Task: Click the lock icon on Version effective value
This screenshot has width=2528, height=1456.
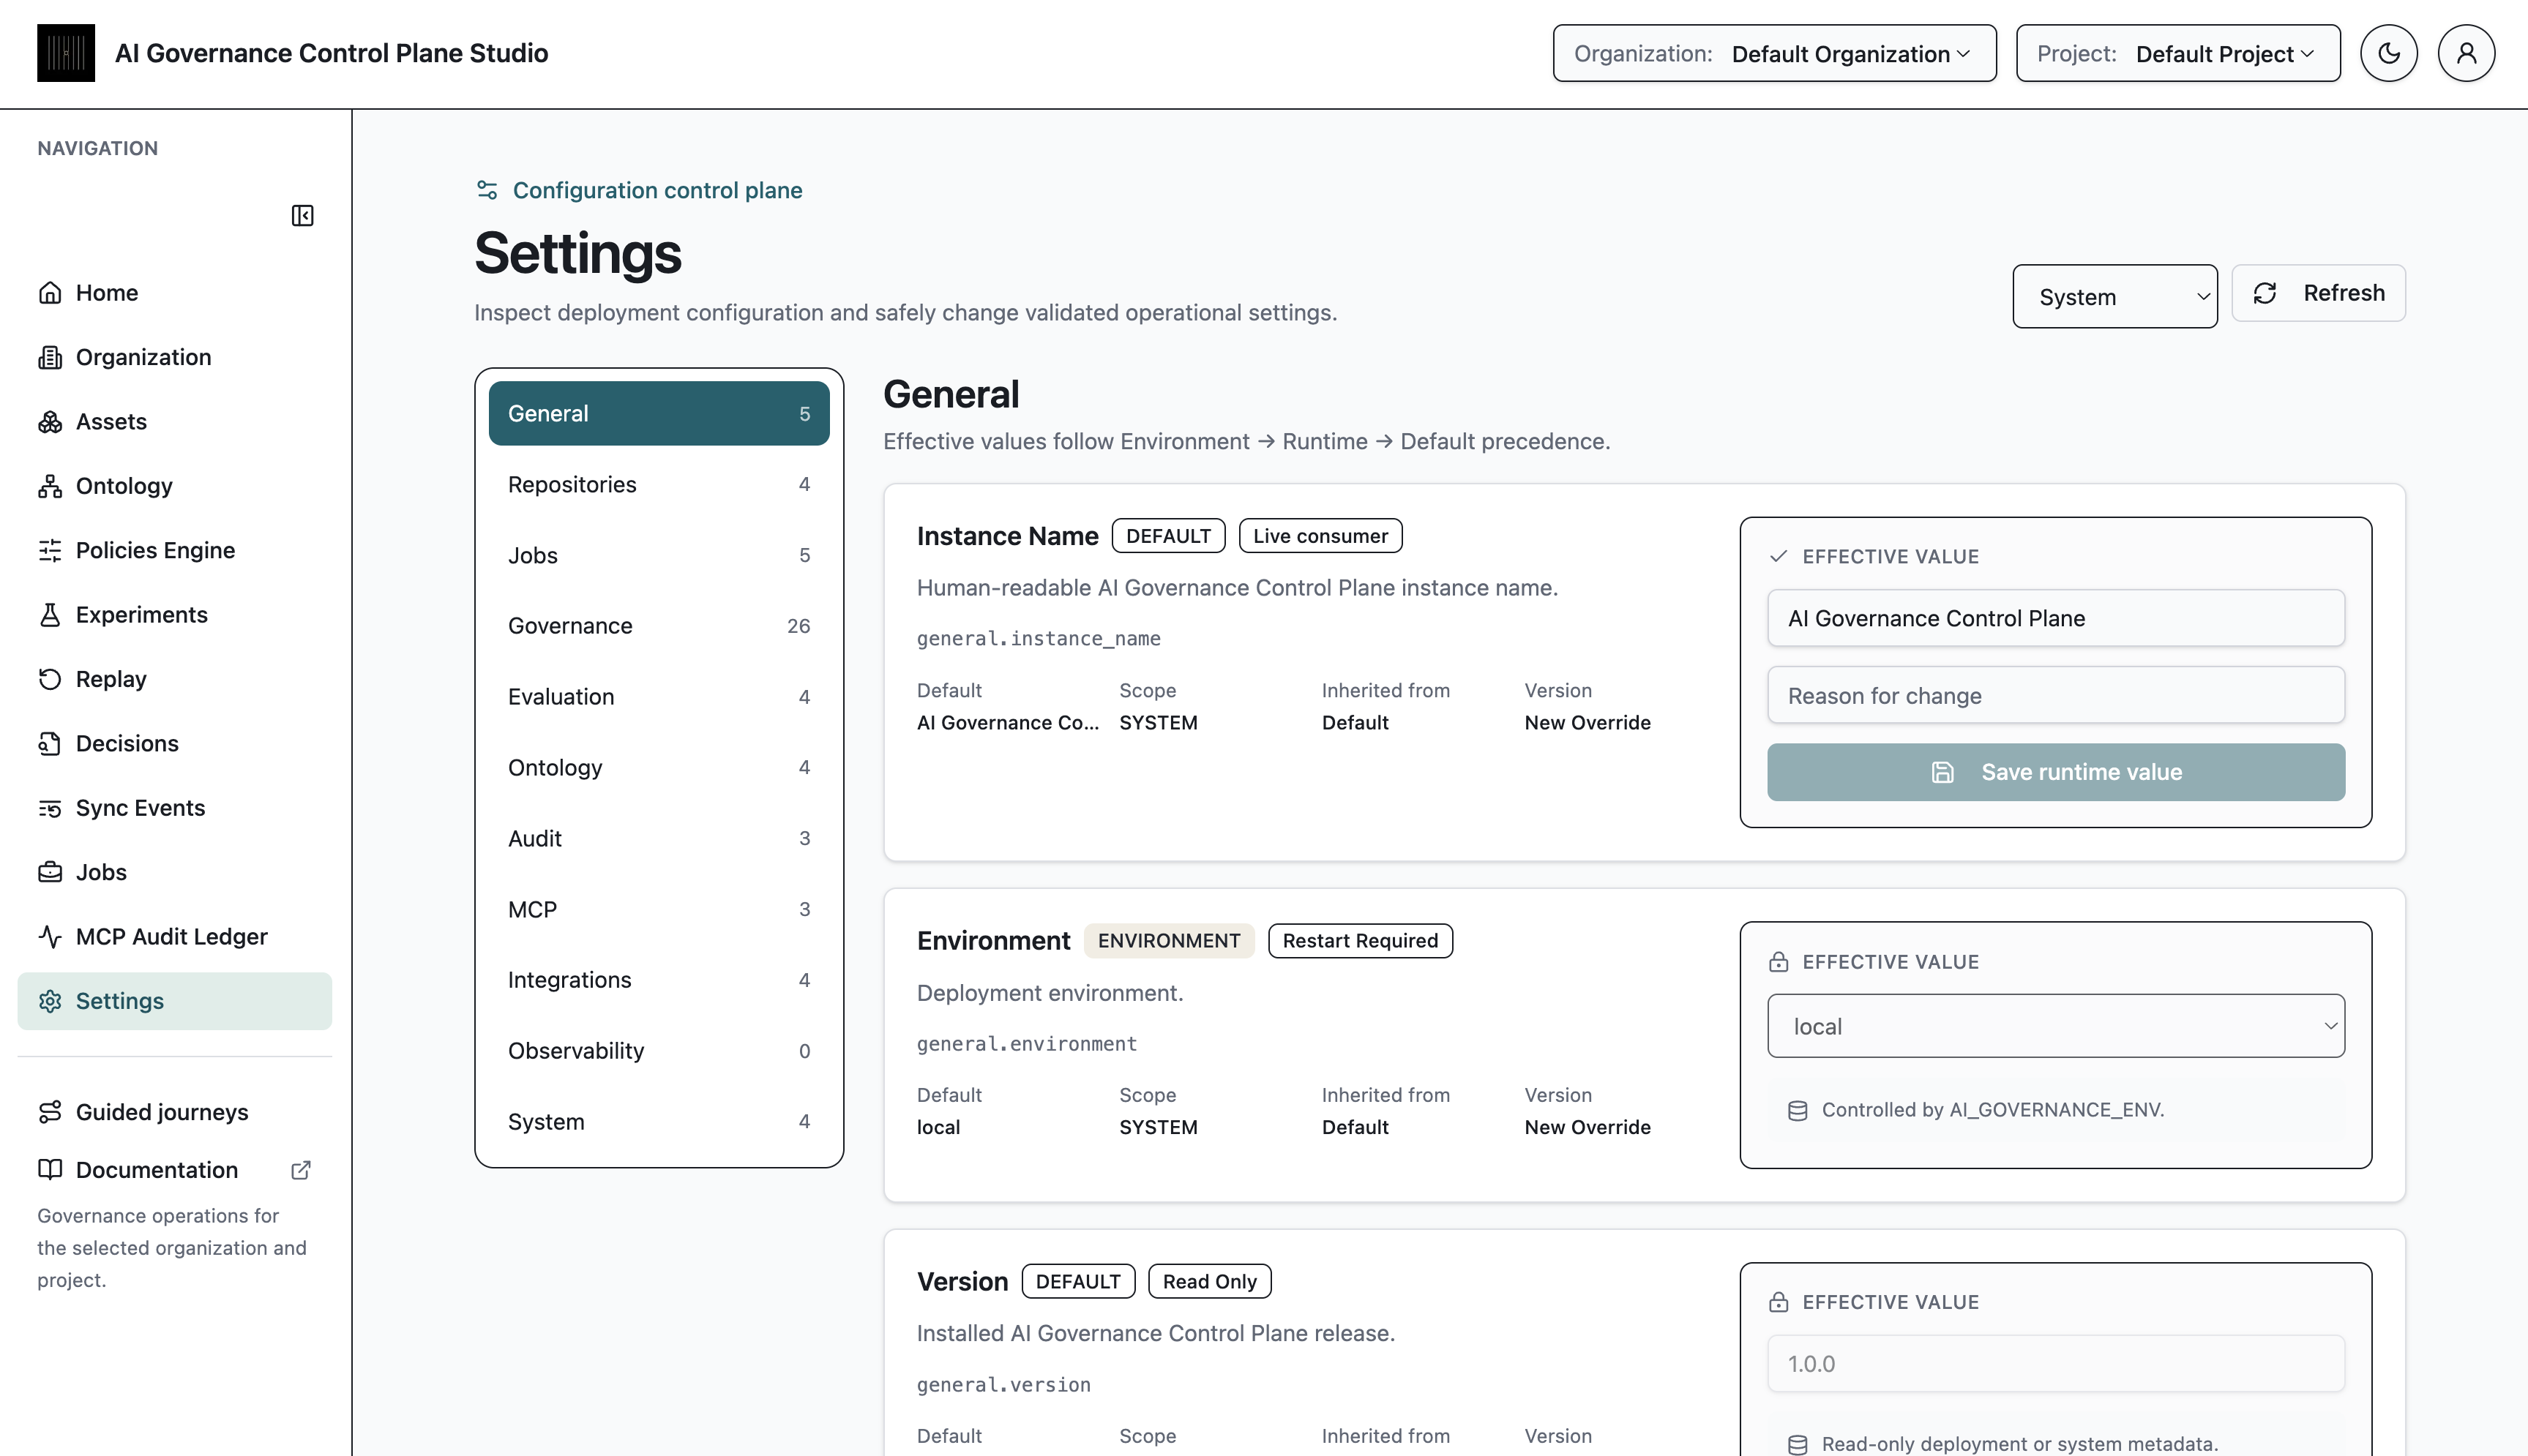Action: pyautogui.click(x=1778, y=1302)
